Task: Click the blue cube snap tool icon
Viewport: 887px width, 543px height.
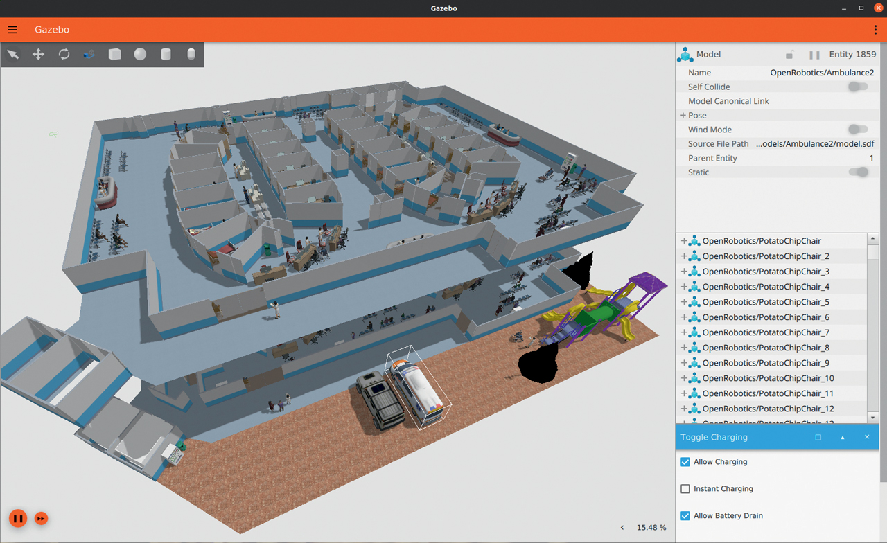Action: (x=89, y=54)
